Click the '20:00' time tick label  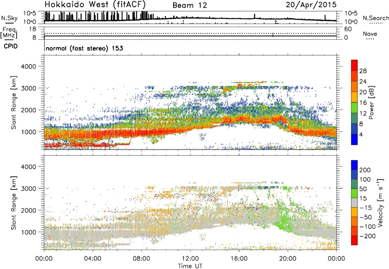287,259
